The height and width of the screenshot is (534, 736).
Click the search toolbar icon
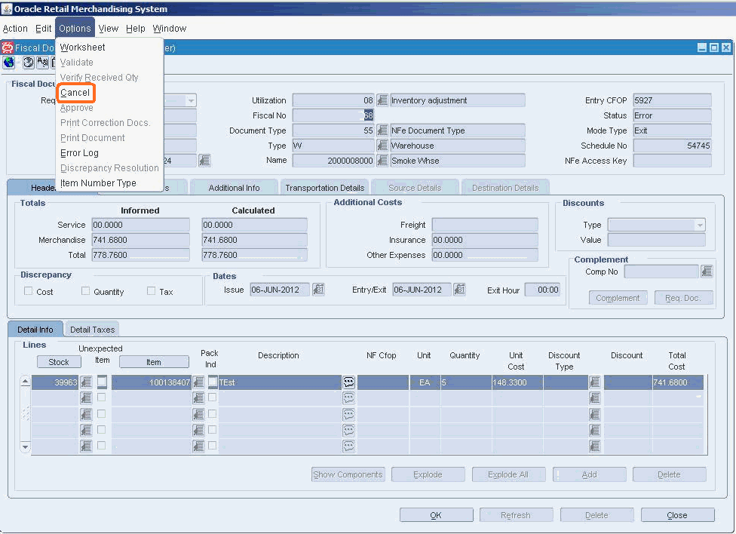click(43, 62)
